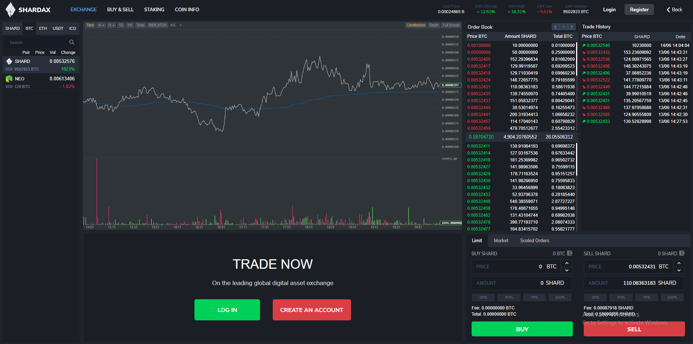Click the Register button
This screenshot has height=344, width=693.
(x=639, y=9)
